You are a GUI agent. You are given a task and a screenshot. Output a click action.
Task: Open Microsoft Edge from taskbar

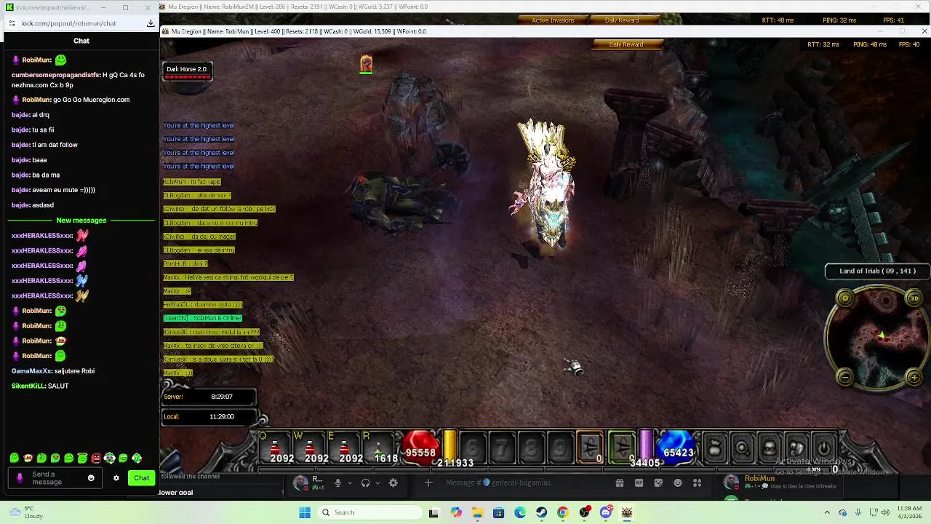click(520, 512)
